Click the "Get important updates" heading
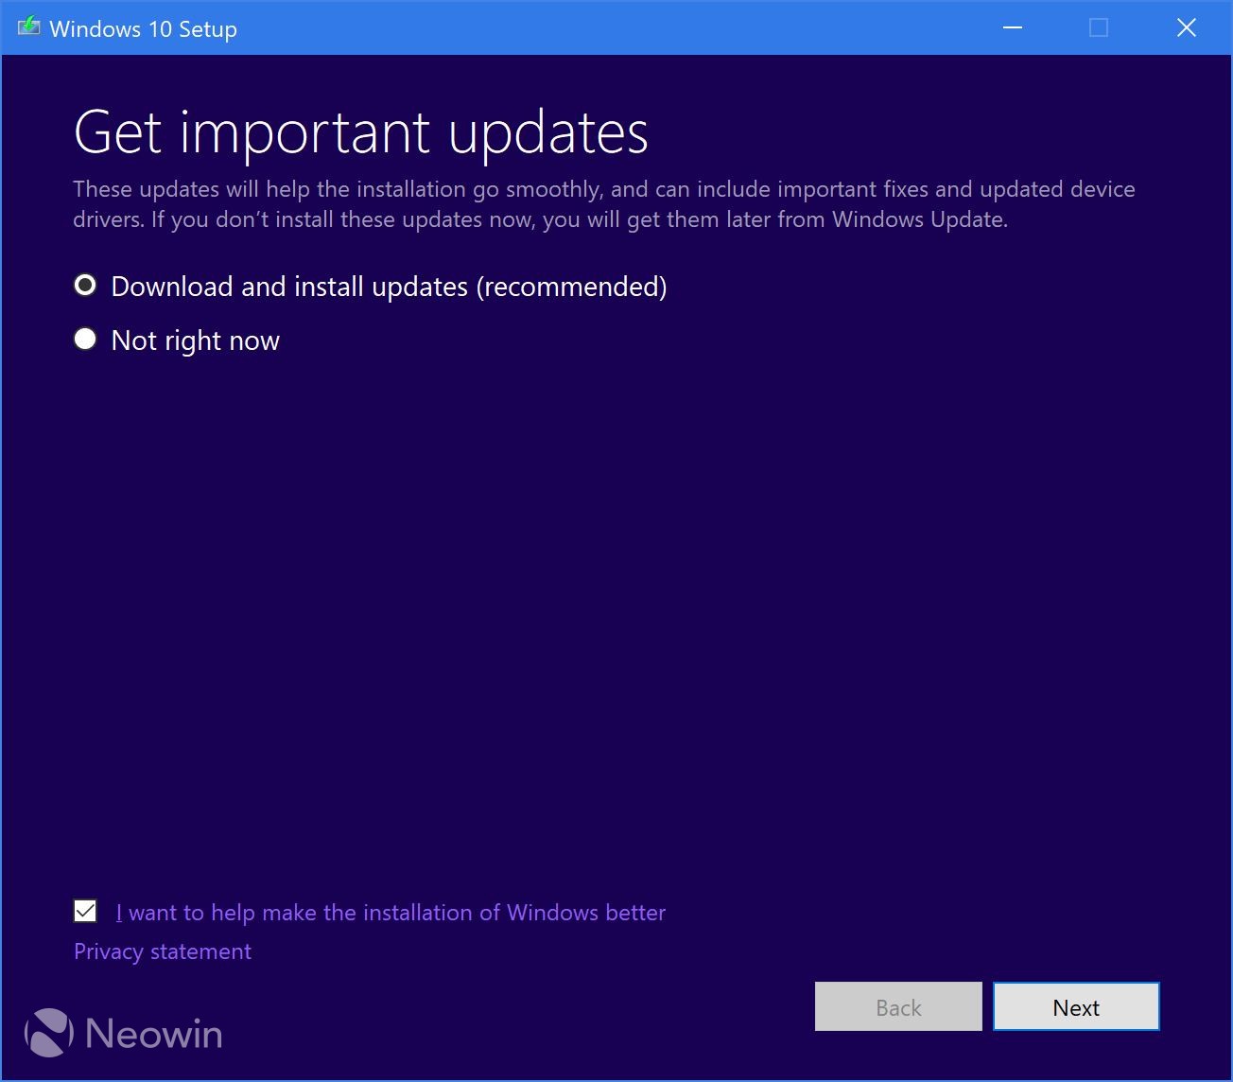 [x=361, y=132]
